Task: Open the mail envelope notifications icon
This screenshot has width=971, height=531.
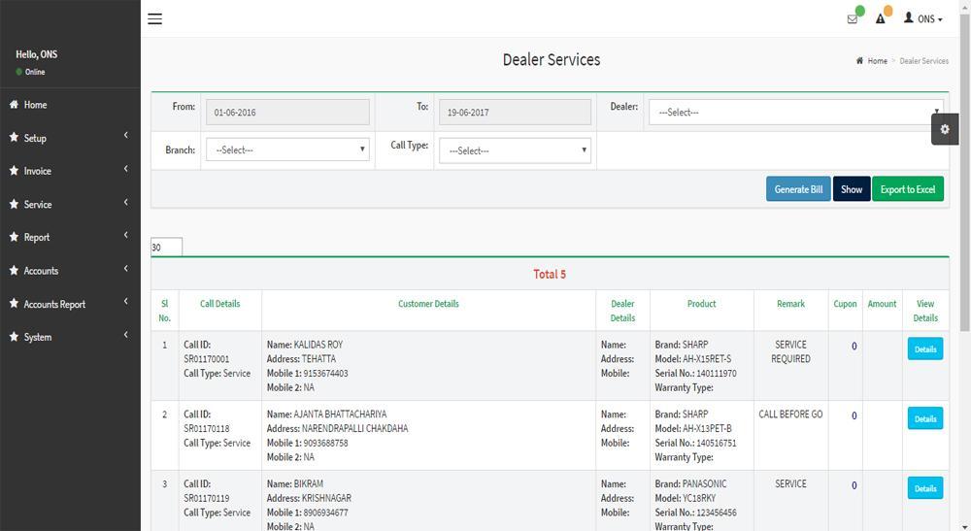Action: coord(853,19)
